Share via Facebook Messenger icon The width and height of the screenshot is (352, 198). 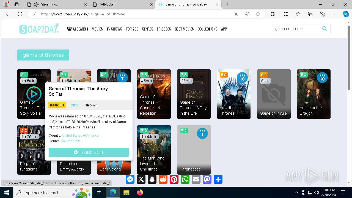point(130,179)
